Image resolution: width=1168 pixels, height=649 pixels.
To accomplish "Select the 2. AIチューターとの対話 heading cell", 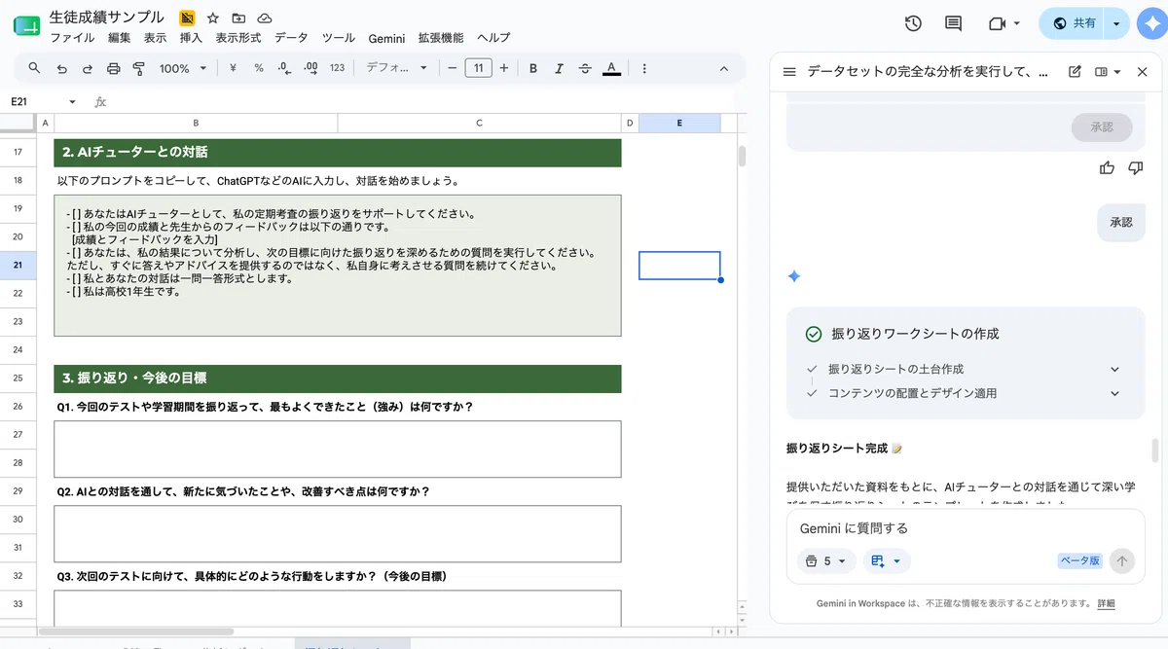I will [x=338, y=153].
